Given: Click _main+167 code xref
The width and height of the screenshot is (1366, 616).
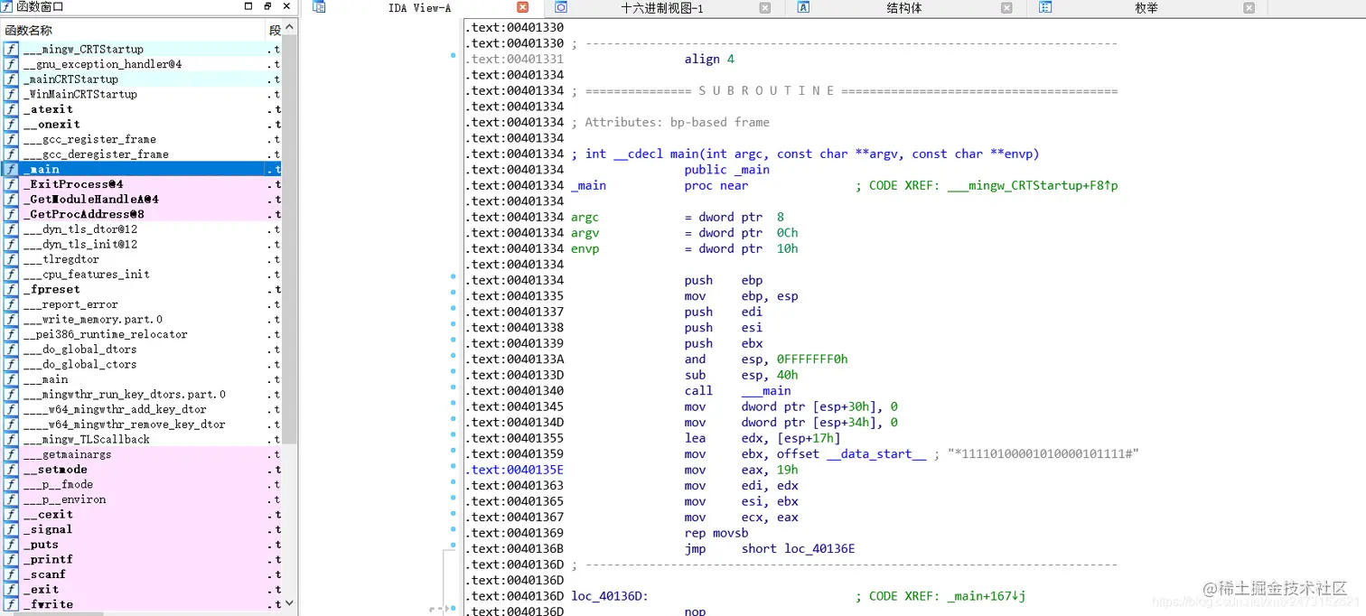Looking at the screenshot, I should [x=987, y=596].
